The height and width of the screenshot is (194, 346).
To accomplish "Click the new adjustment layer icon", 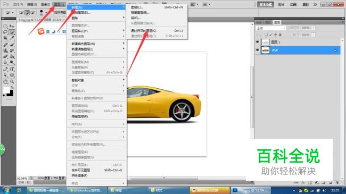I will coord(317,183).
